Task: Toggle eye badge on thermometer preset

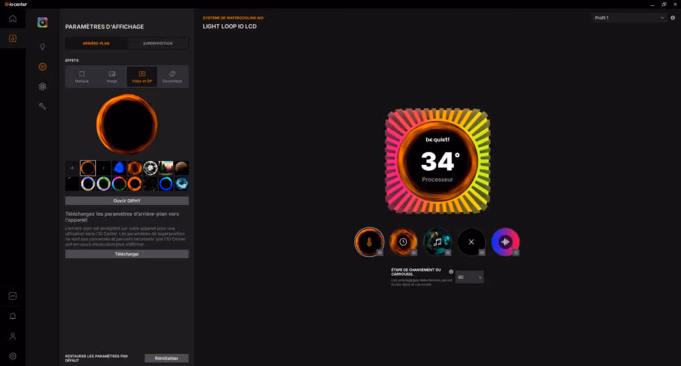Action: [x=380, y=253]
